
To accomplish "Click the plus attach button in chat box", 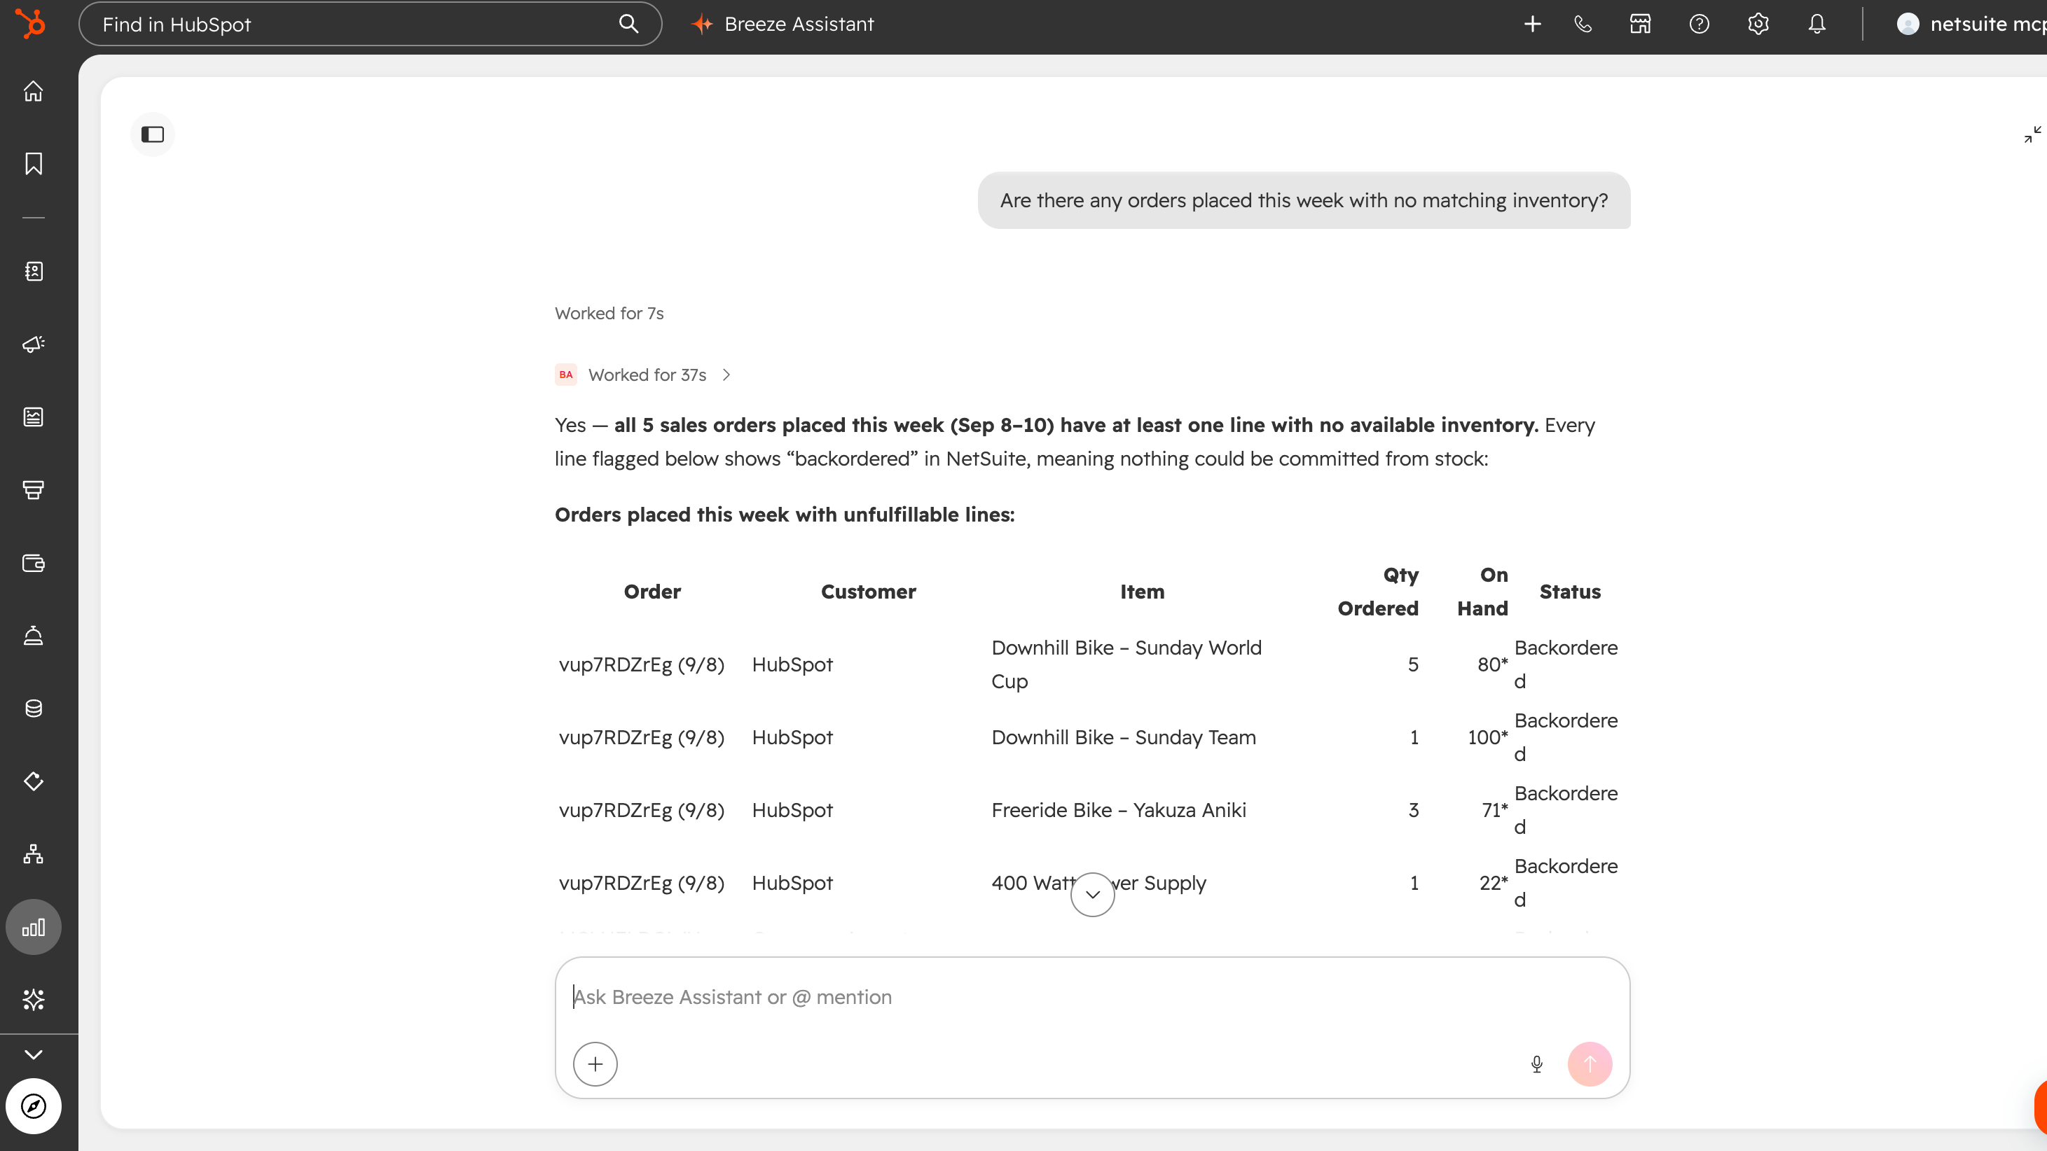I will (x=595, y=1064).
